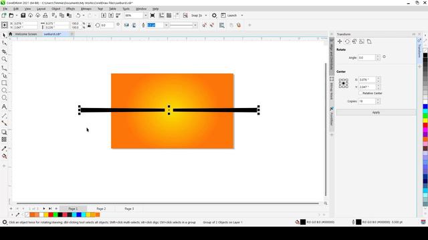Select the Drop Shadow tool
Image resolution: width=428 pixels, height=240 pixels.
click(4, 132)
